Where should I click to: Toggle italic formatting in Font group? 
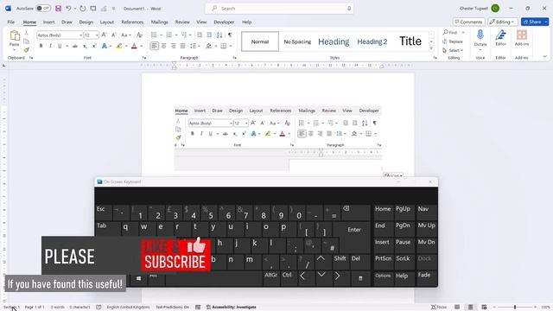pos(50,46)
